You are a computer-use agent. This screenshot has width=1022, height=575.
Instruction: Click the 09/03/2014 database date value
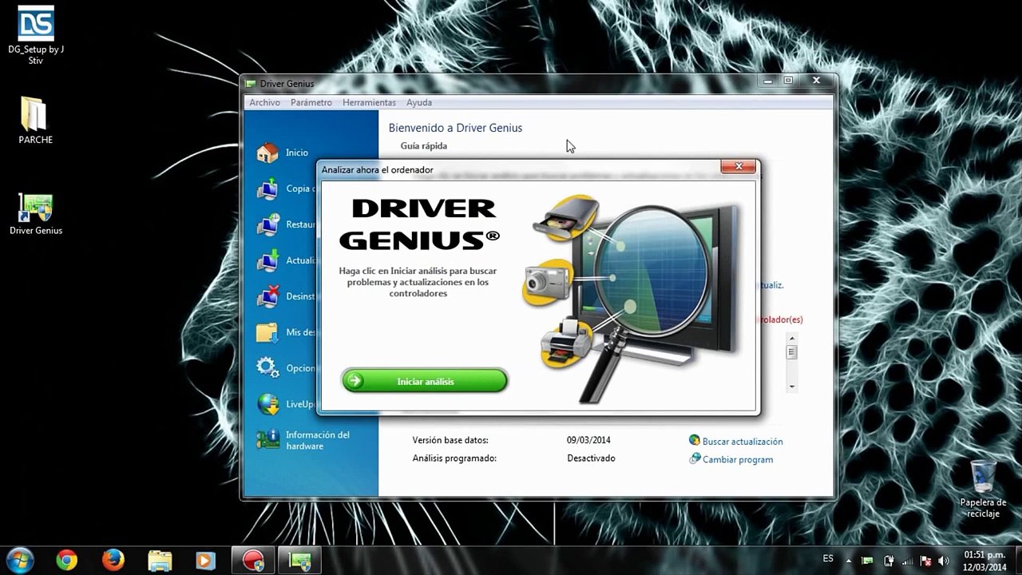588,440
